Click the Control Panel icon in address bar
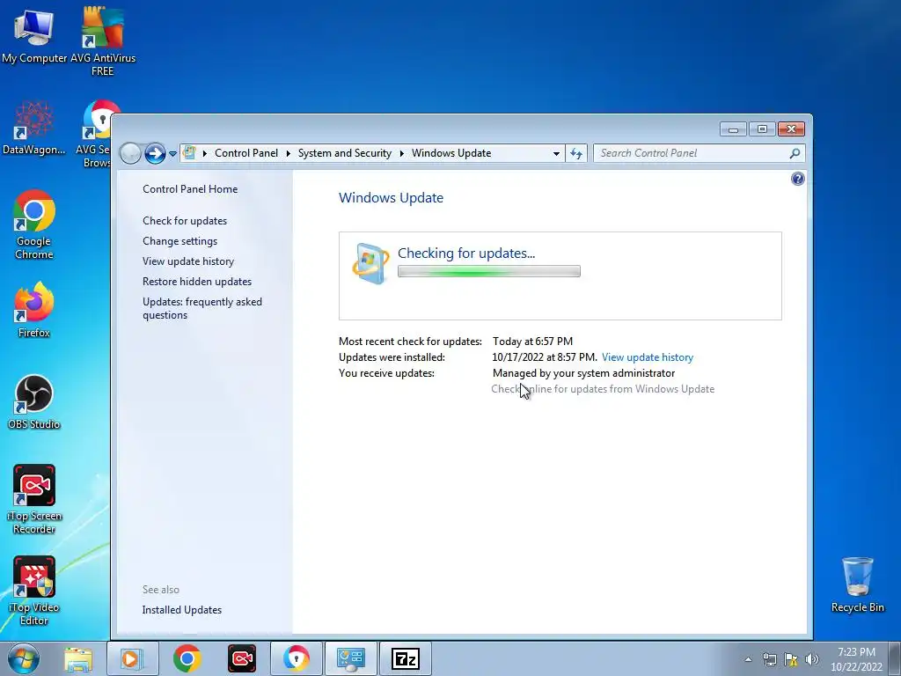This screenshot has height=676, width=901. (189, 153)
